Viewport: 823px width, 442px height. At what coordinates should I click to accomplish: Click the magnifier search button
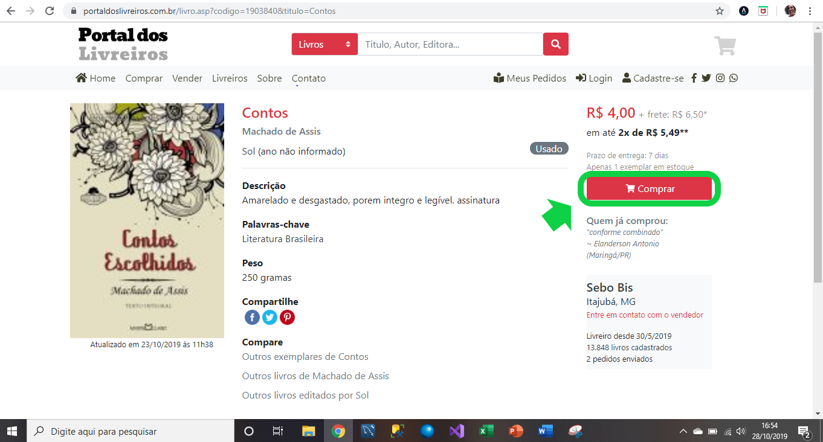[x=556, y=44]
